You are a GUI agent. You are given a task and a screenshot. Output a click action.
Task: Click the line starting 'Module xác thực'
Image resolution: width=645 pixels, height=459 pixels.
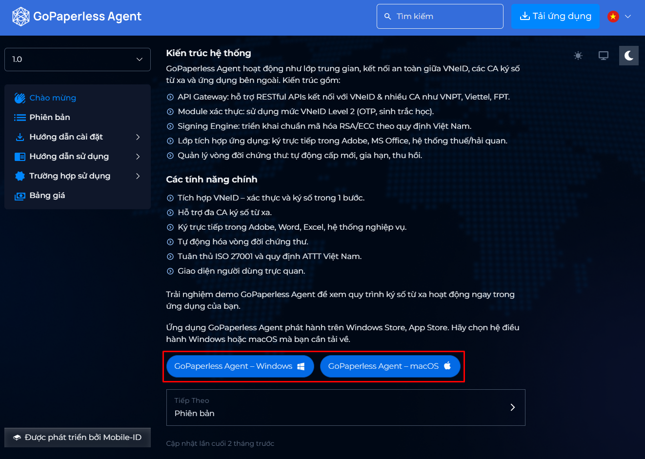pos(305,112)
